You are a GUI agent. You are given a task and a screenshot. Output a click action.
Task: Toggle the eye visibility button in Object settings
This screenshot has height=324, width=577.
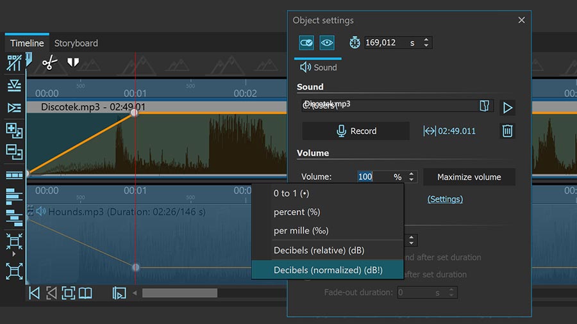pos(327,42)
